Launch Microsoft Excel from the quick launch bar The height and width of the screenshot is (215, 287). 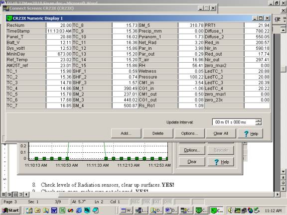point(62,211)
